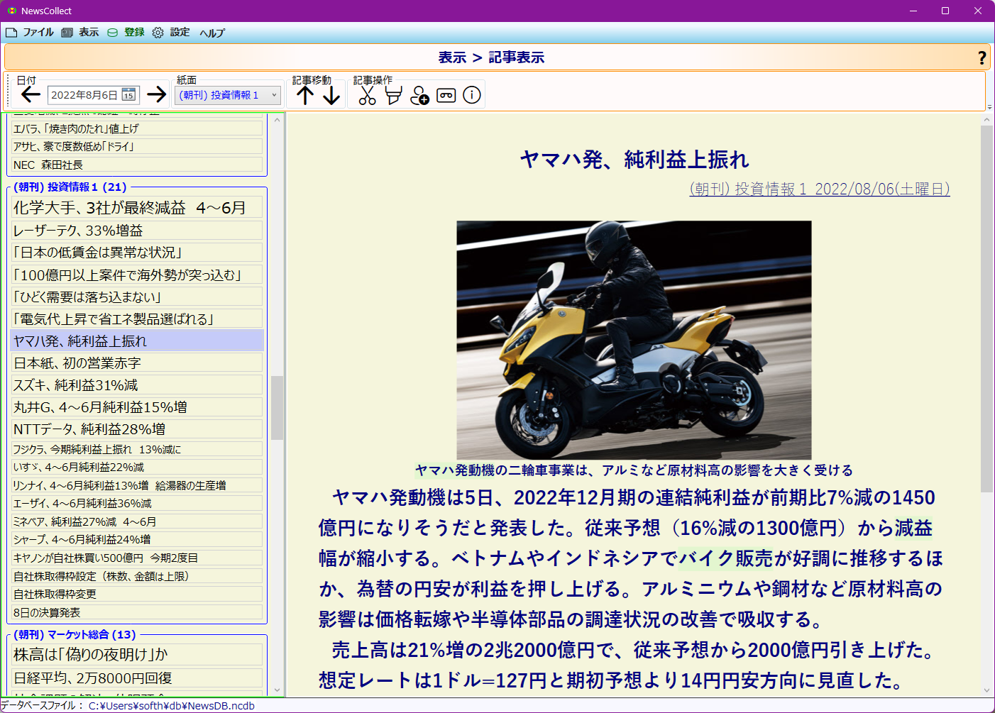Select article リンナイ、4～6月純利益13%増

(x=137, y=485)
